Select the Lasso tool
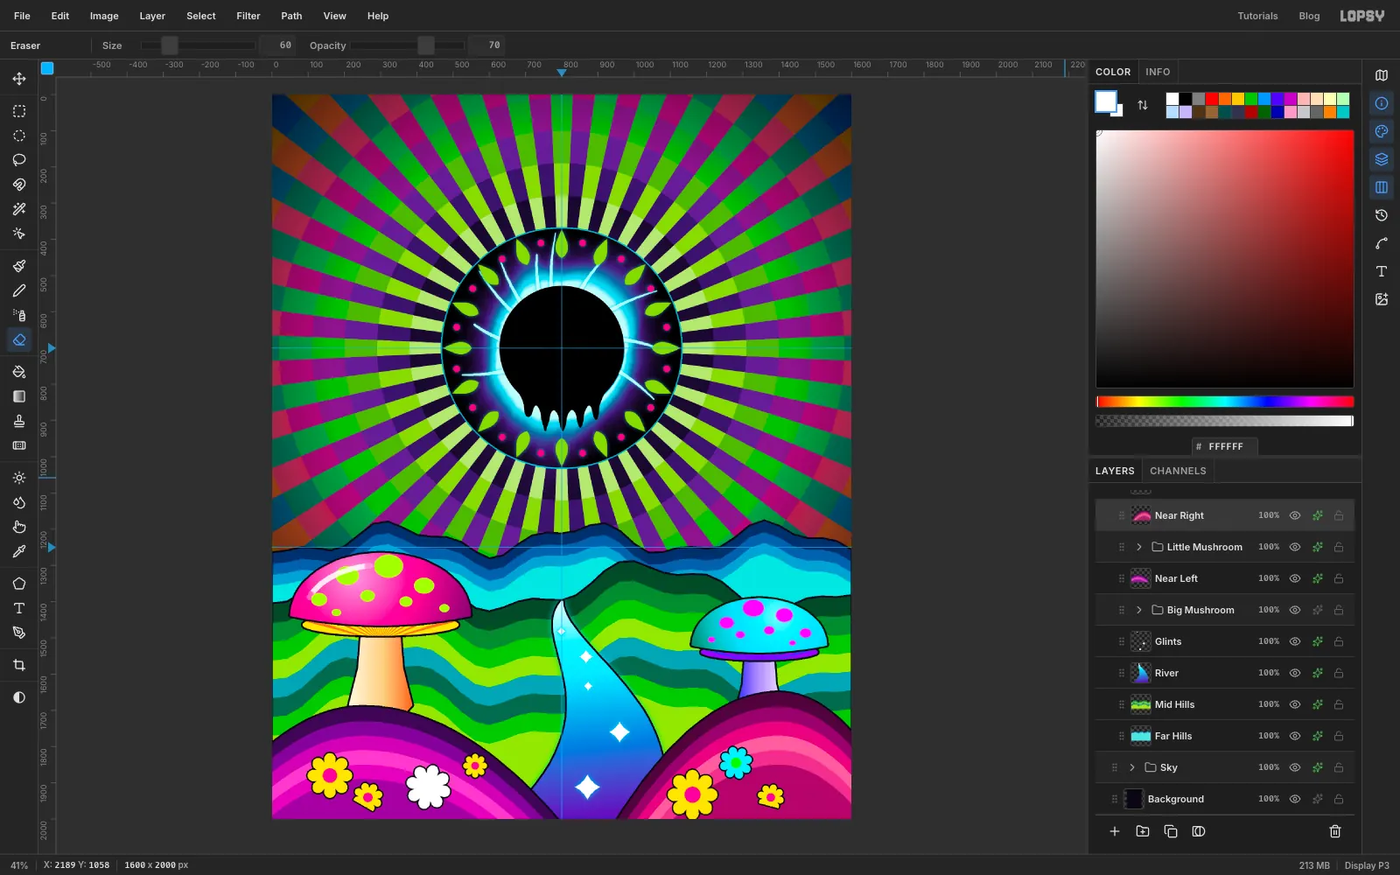This screenshot has height=875, width=1400. pyautogui.click(x=18, y=160)
